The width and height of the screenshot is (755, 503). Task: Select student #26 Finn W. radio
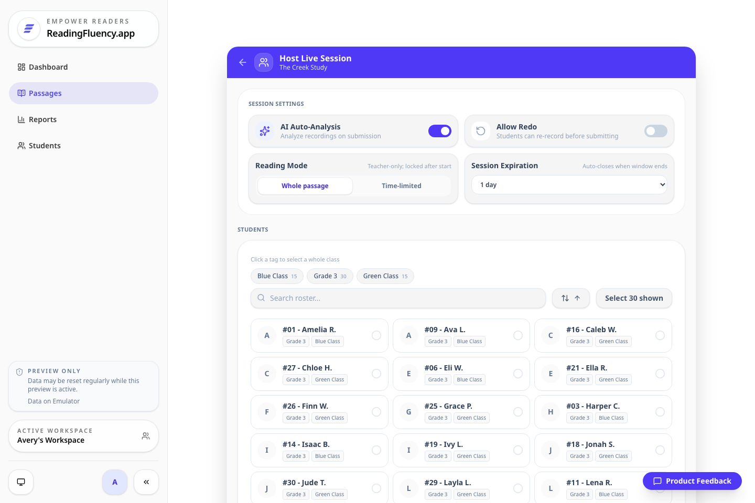(x=376, y=412)
